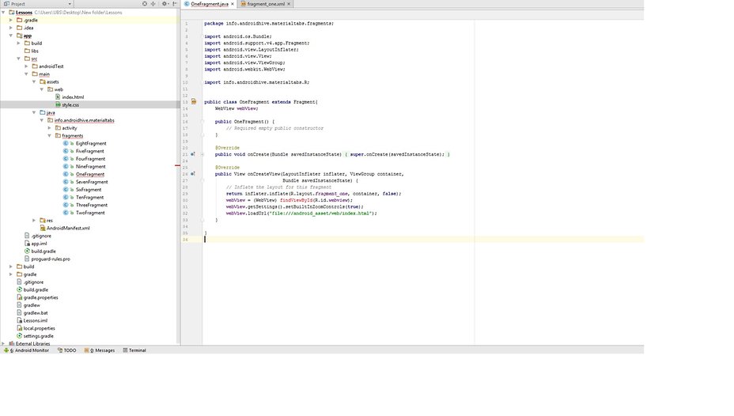
Task: Open OneFragment in the project tree
Action: [x=90, y=175]
